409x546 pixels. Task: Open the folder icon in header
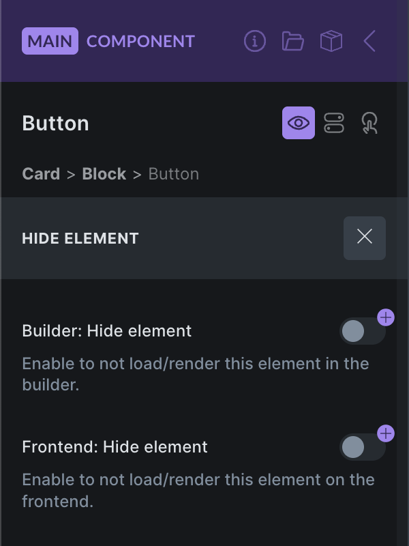[293, 41]
